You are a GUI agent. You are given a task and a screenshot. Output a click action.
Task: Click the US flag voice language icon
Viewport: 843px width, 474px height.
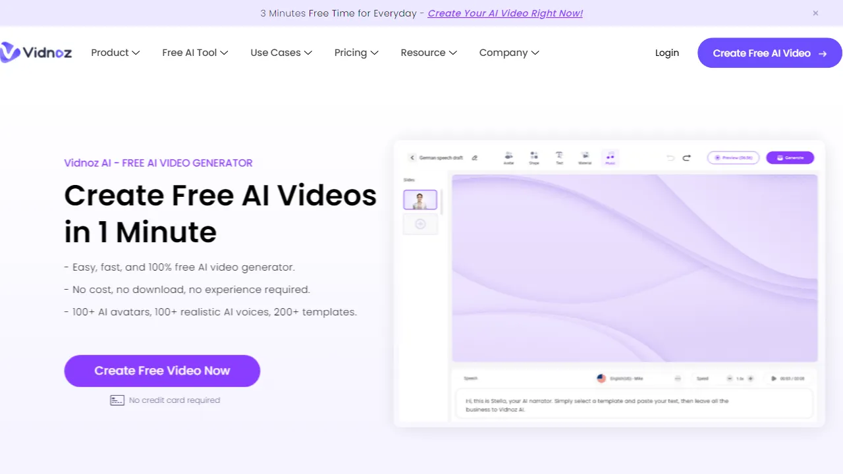601,379
